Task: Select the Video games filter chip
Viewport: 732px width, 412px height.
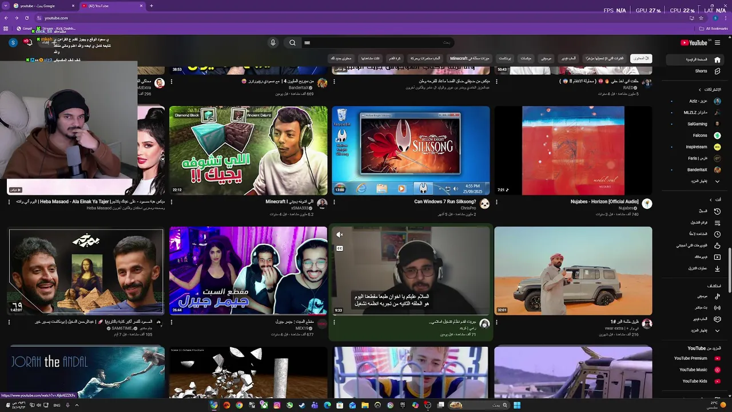Action: click(x=568, y=58)
